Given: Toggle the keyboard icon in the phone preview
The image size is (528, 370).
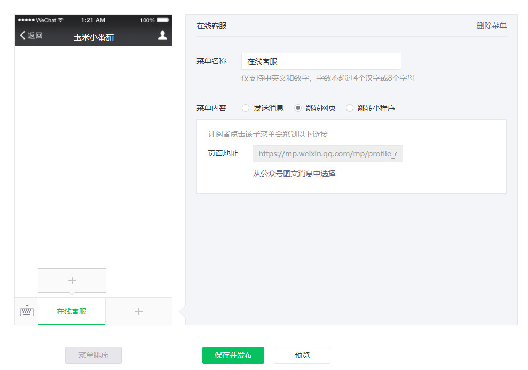Looking at the screenshot, I should tap(27, 311).
